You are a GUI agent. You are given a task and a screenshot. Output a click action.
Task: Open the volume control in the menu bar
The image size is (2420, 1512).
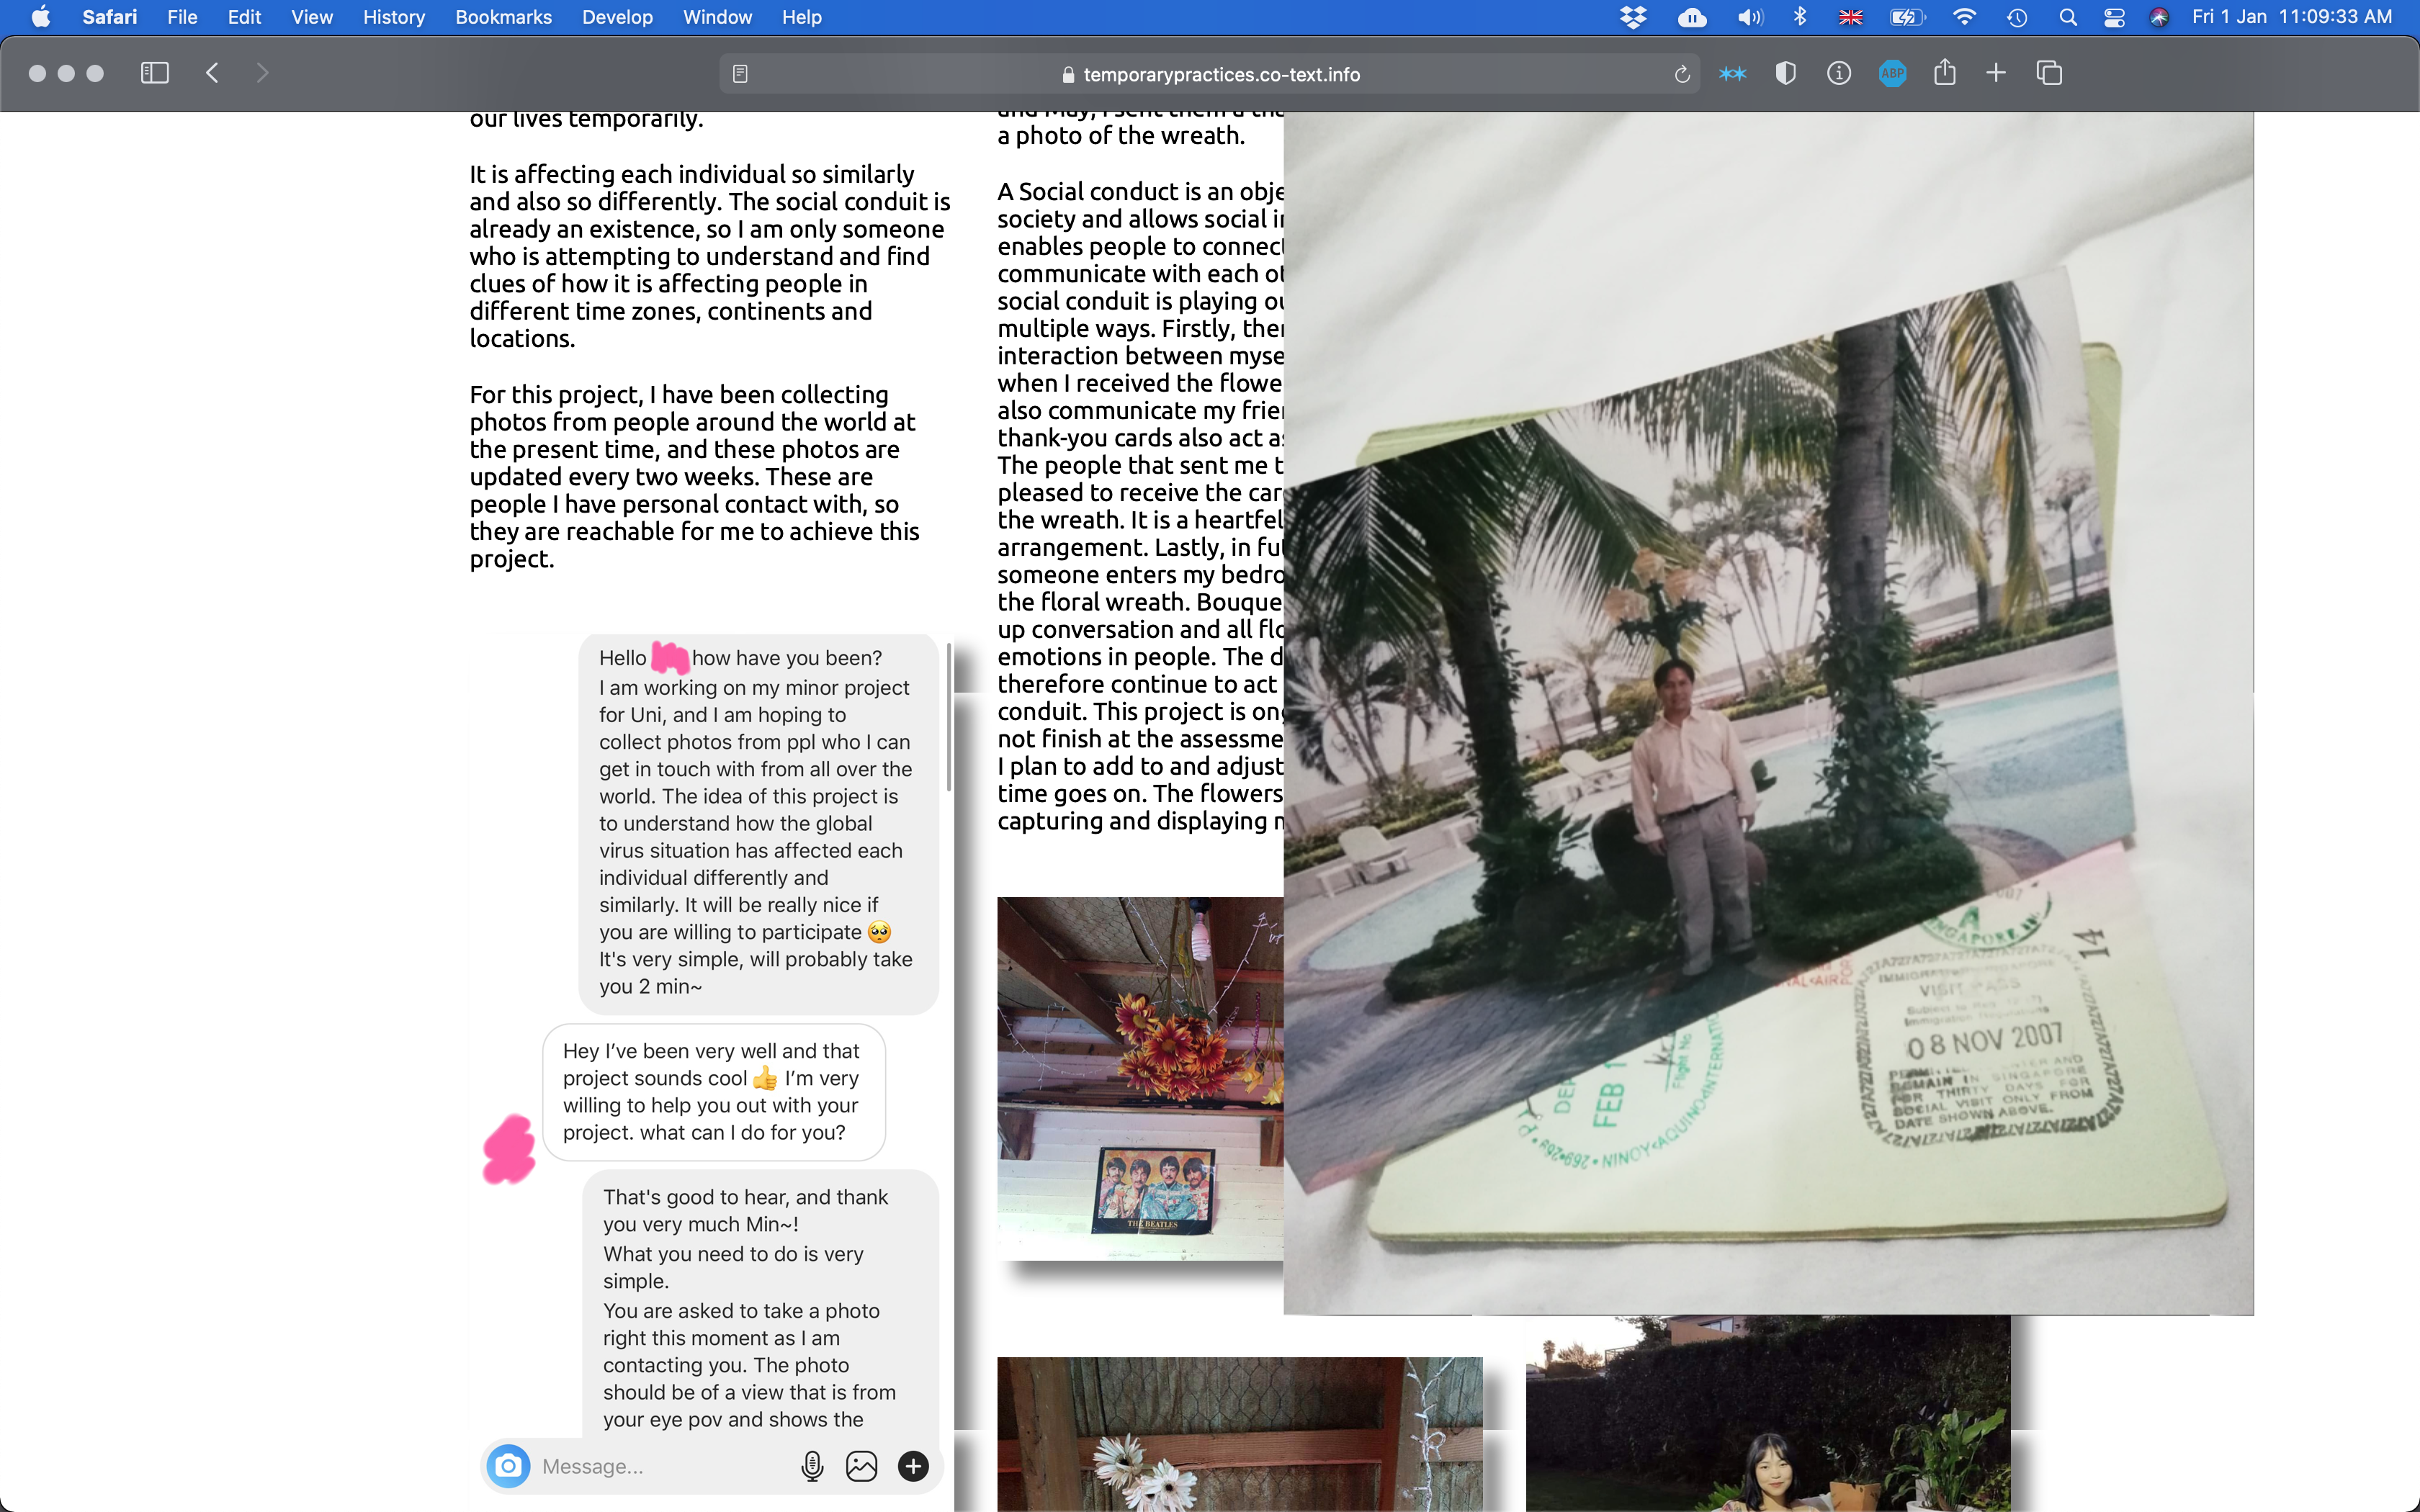(x=1750, y=17)
